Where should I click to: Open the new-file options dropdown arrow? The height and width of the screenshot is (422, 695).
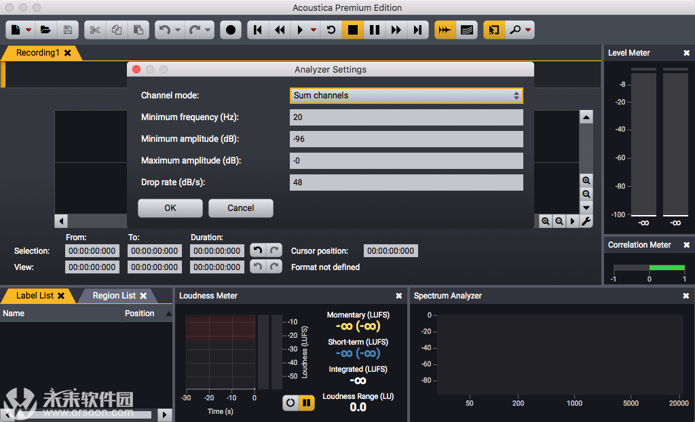tap(29, 30)
